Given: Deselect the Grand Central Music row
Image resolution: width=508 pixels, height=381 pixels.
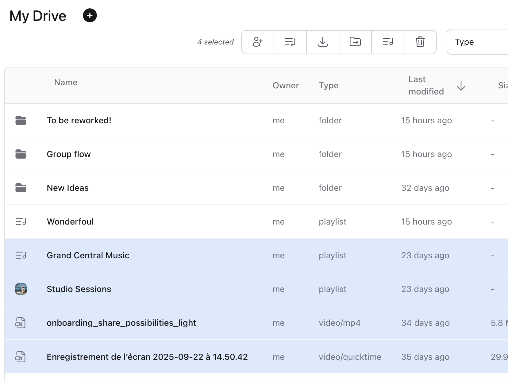Looking at the screenshot, I should (x=88, y=255).
